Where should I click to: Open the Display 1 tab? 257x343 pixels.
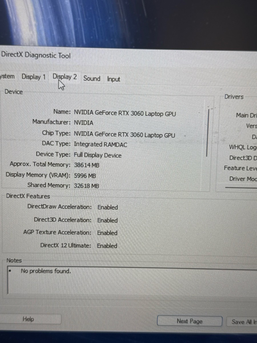coord(33,77)
